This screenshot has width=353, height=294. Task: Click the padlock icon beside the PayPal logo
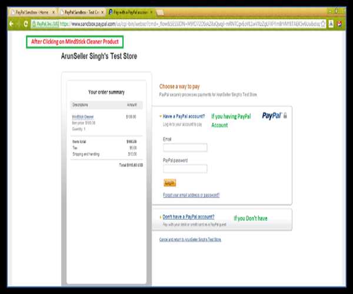[x=285, y=116]
